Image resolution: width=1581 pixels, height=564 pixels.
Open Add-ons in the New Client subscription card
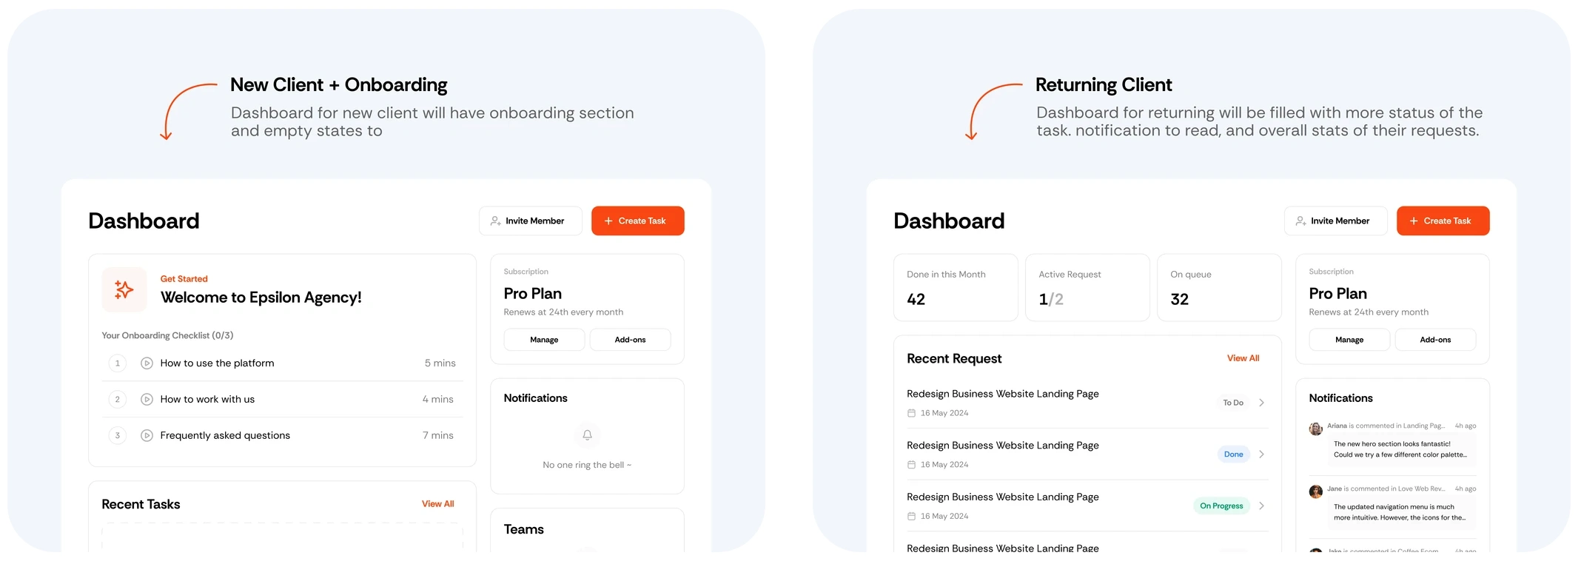[630, 340]
